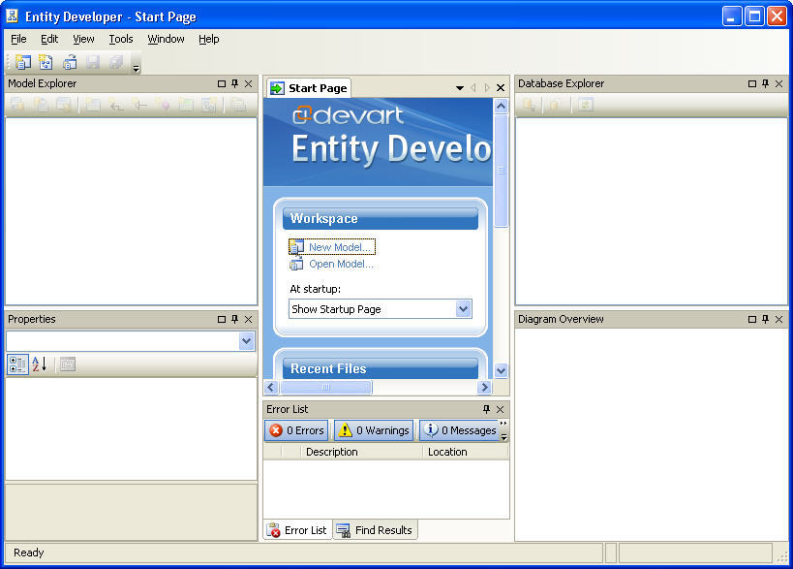
Task: Maximize the Diagram Overview panel
Action: (x=752, y=319)
